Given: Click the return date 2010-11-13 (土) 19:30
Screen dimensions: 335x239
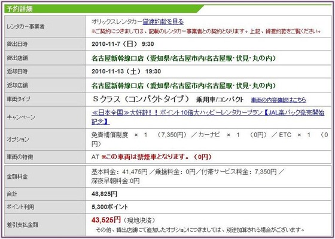Looking at the screenshot, I should (x=126, y=71).
